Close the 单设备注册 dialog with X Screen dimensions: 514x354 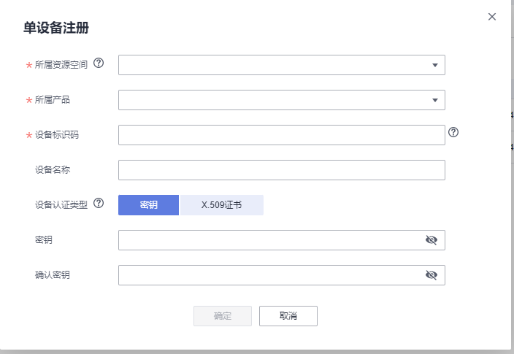tap(492, 17)
